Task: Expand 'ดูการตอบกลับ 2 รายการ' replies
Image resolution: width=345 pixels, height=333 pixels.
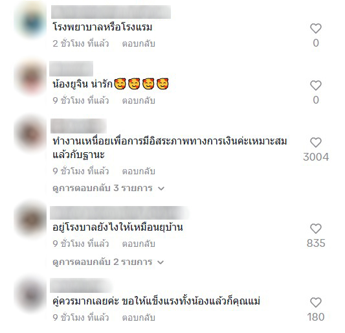Action: pos(109,262)
